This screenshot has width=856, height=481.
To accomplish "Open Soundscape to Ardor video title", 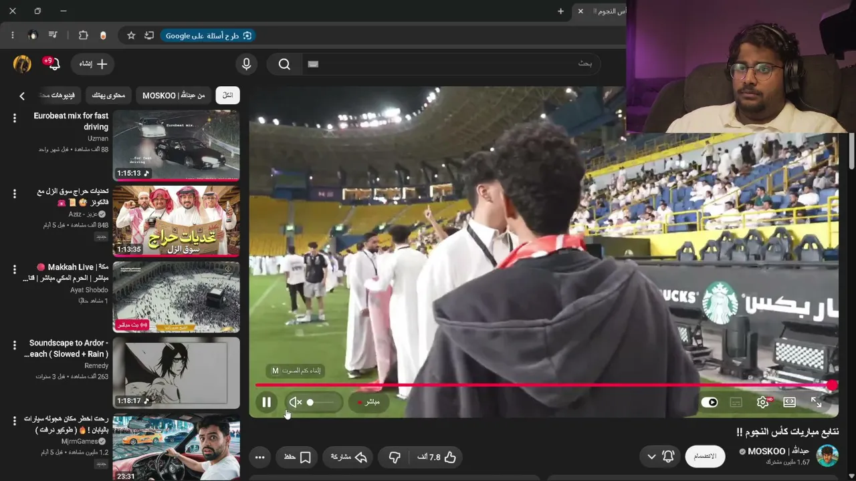I will [66, 348].
